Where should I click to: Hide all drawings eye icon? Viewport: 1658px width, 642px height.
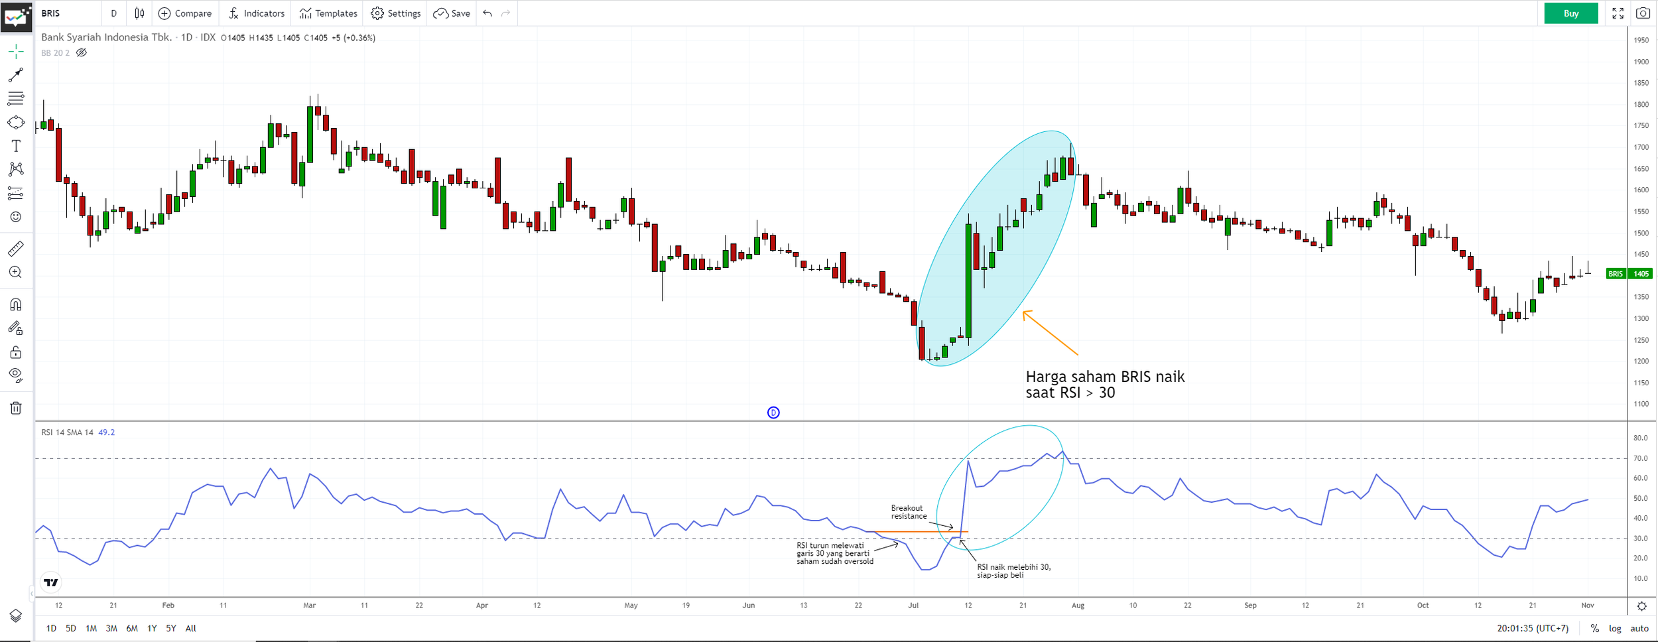point(16,375)
